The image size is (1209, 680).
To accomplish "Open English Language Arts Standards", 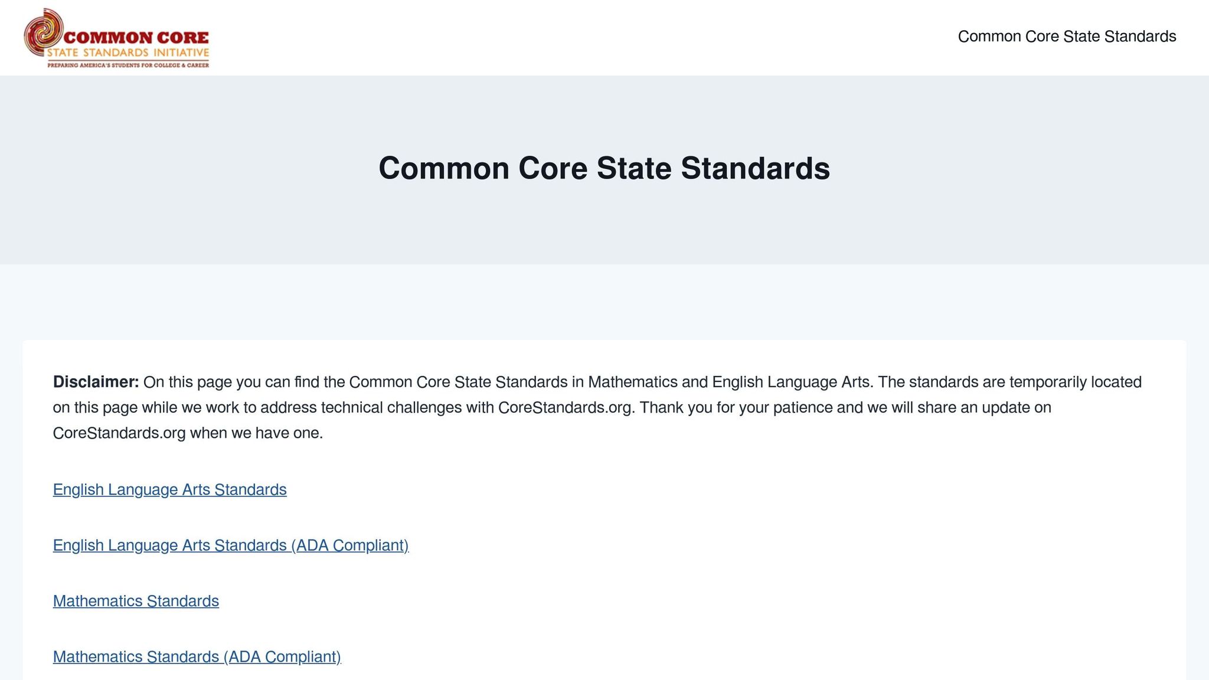I will pyautogui.click(x=169, y=489).
